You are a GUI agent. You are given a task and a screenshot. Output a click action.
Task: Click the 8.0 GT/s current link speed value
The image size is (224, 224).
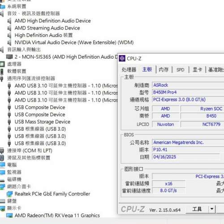click(x=168, y=190)
